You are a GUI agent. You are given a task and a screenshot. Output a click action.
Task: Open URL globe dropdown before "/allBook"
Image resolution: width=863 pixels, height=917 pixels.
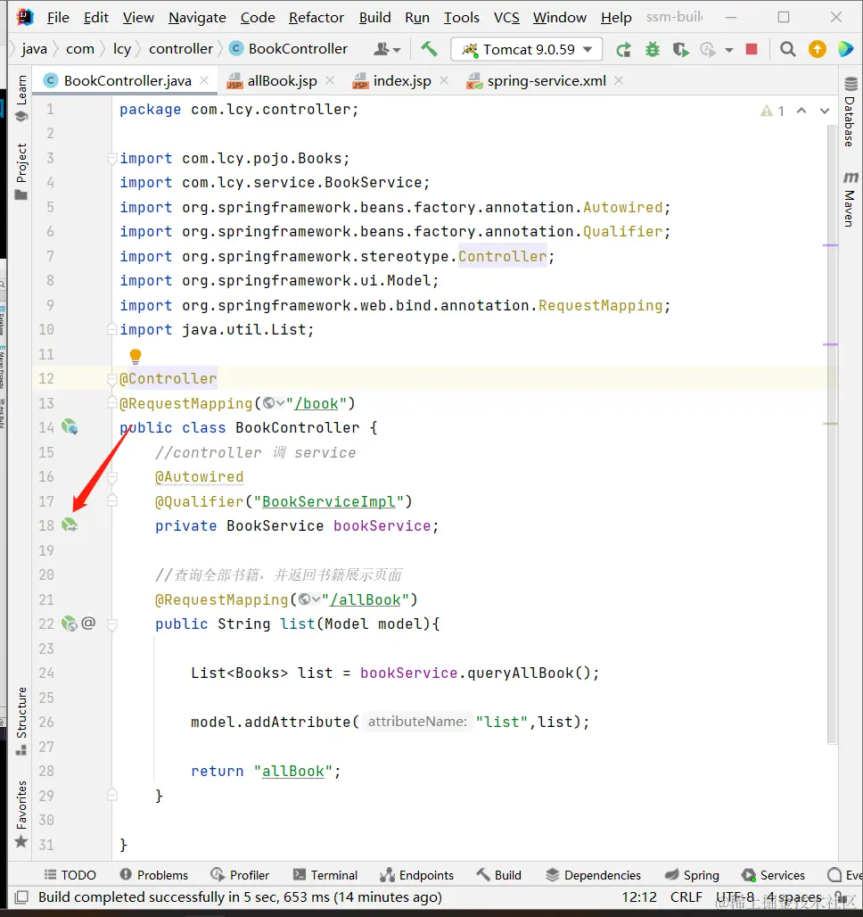click(308, 599)
